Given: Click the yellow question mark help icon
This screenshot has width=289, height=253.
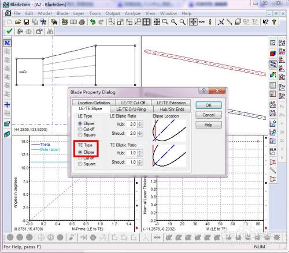Looking at the screenshot, I should (274, 22).
